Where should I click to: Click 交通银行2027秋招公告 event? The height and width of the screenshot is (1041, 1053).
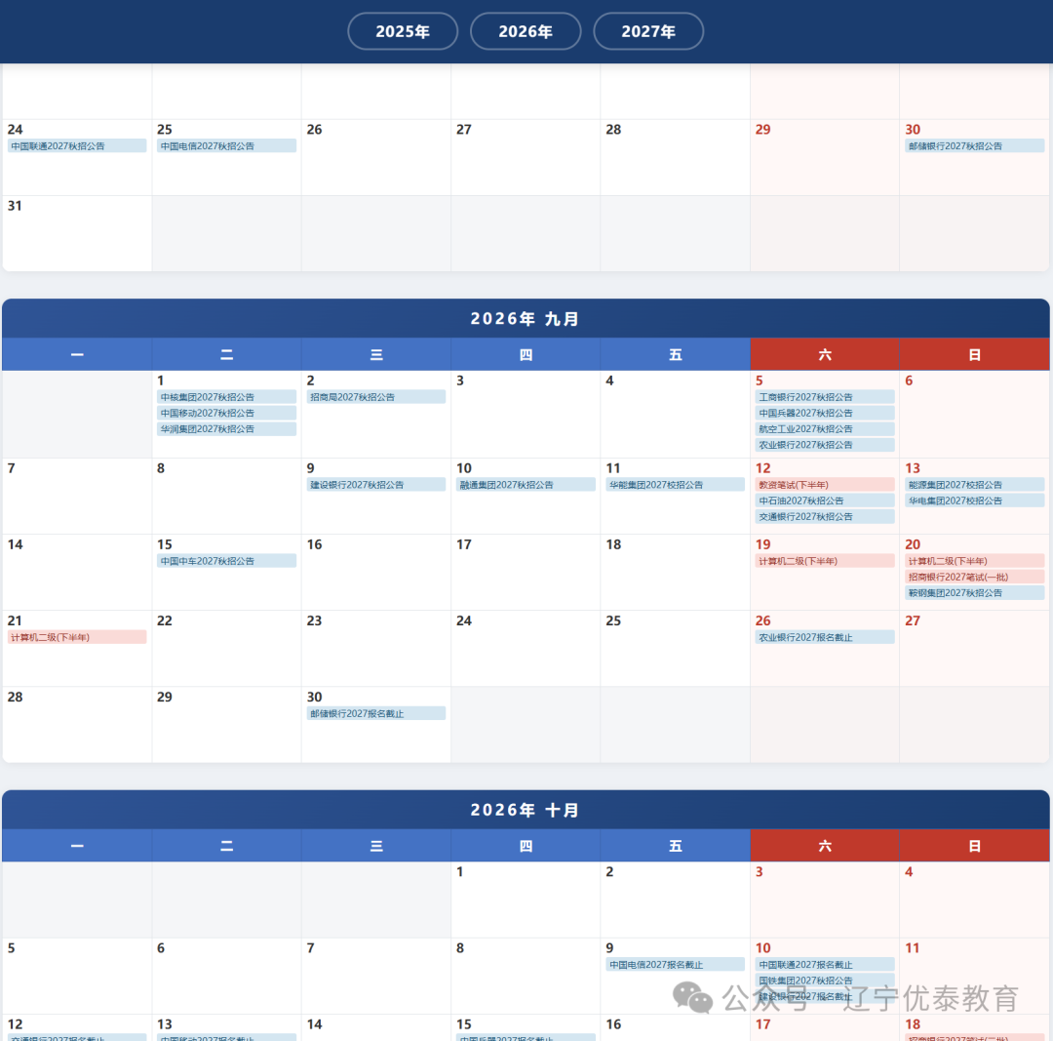(x=826, y=517)
